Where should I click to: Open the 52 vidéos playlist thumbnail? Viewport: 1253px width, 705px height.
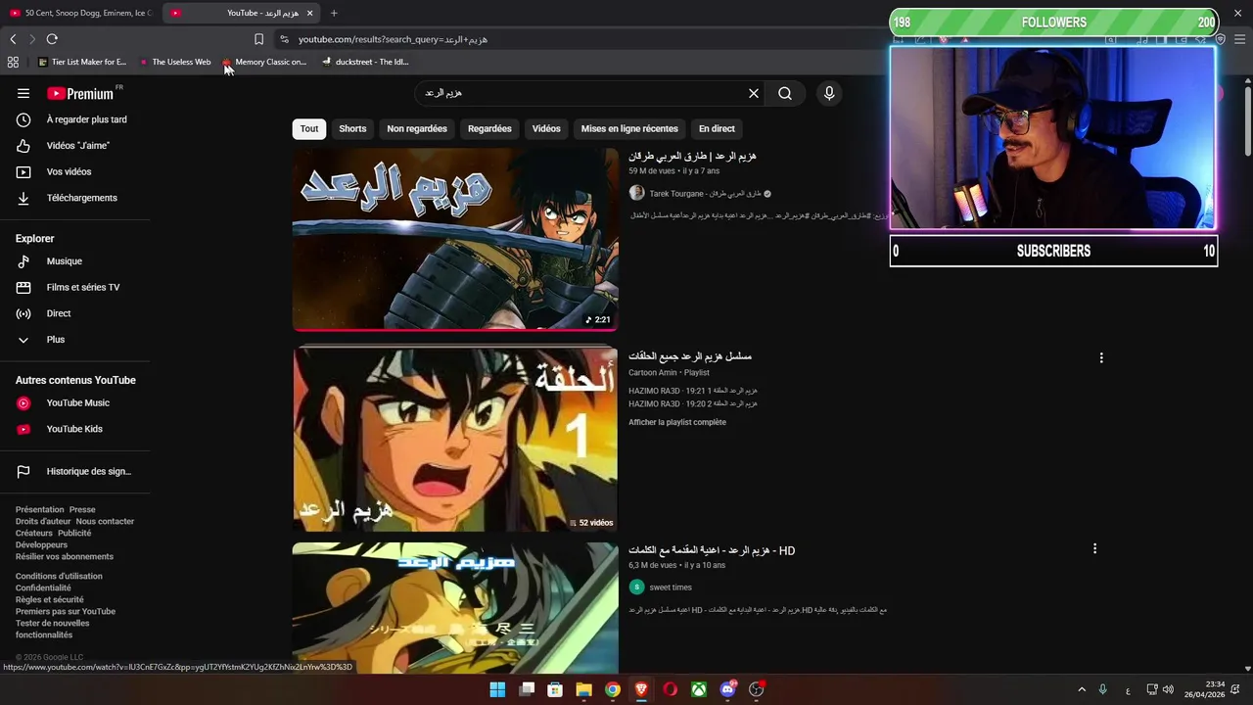(x=455, y=439)
